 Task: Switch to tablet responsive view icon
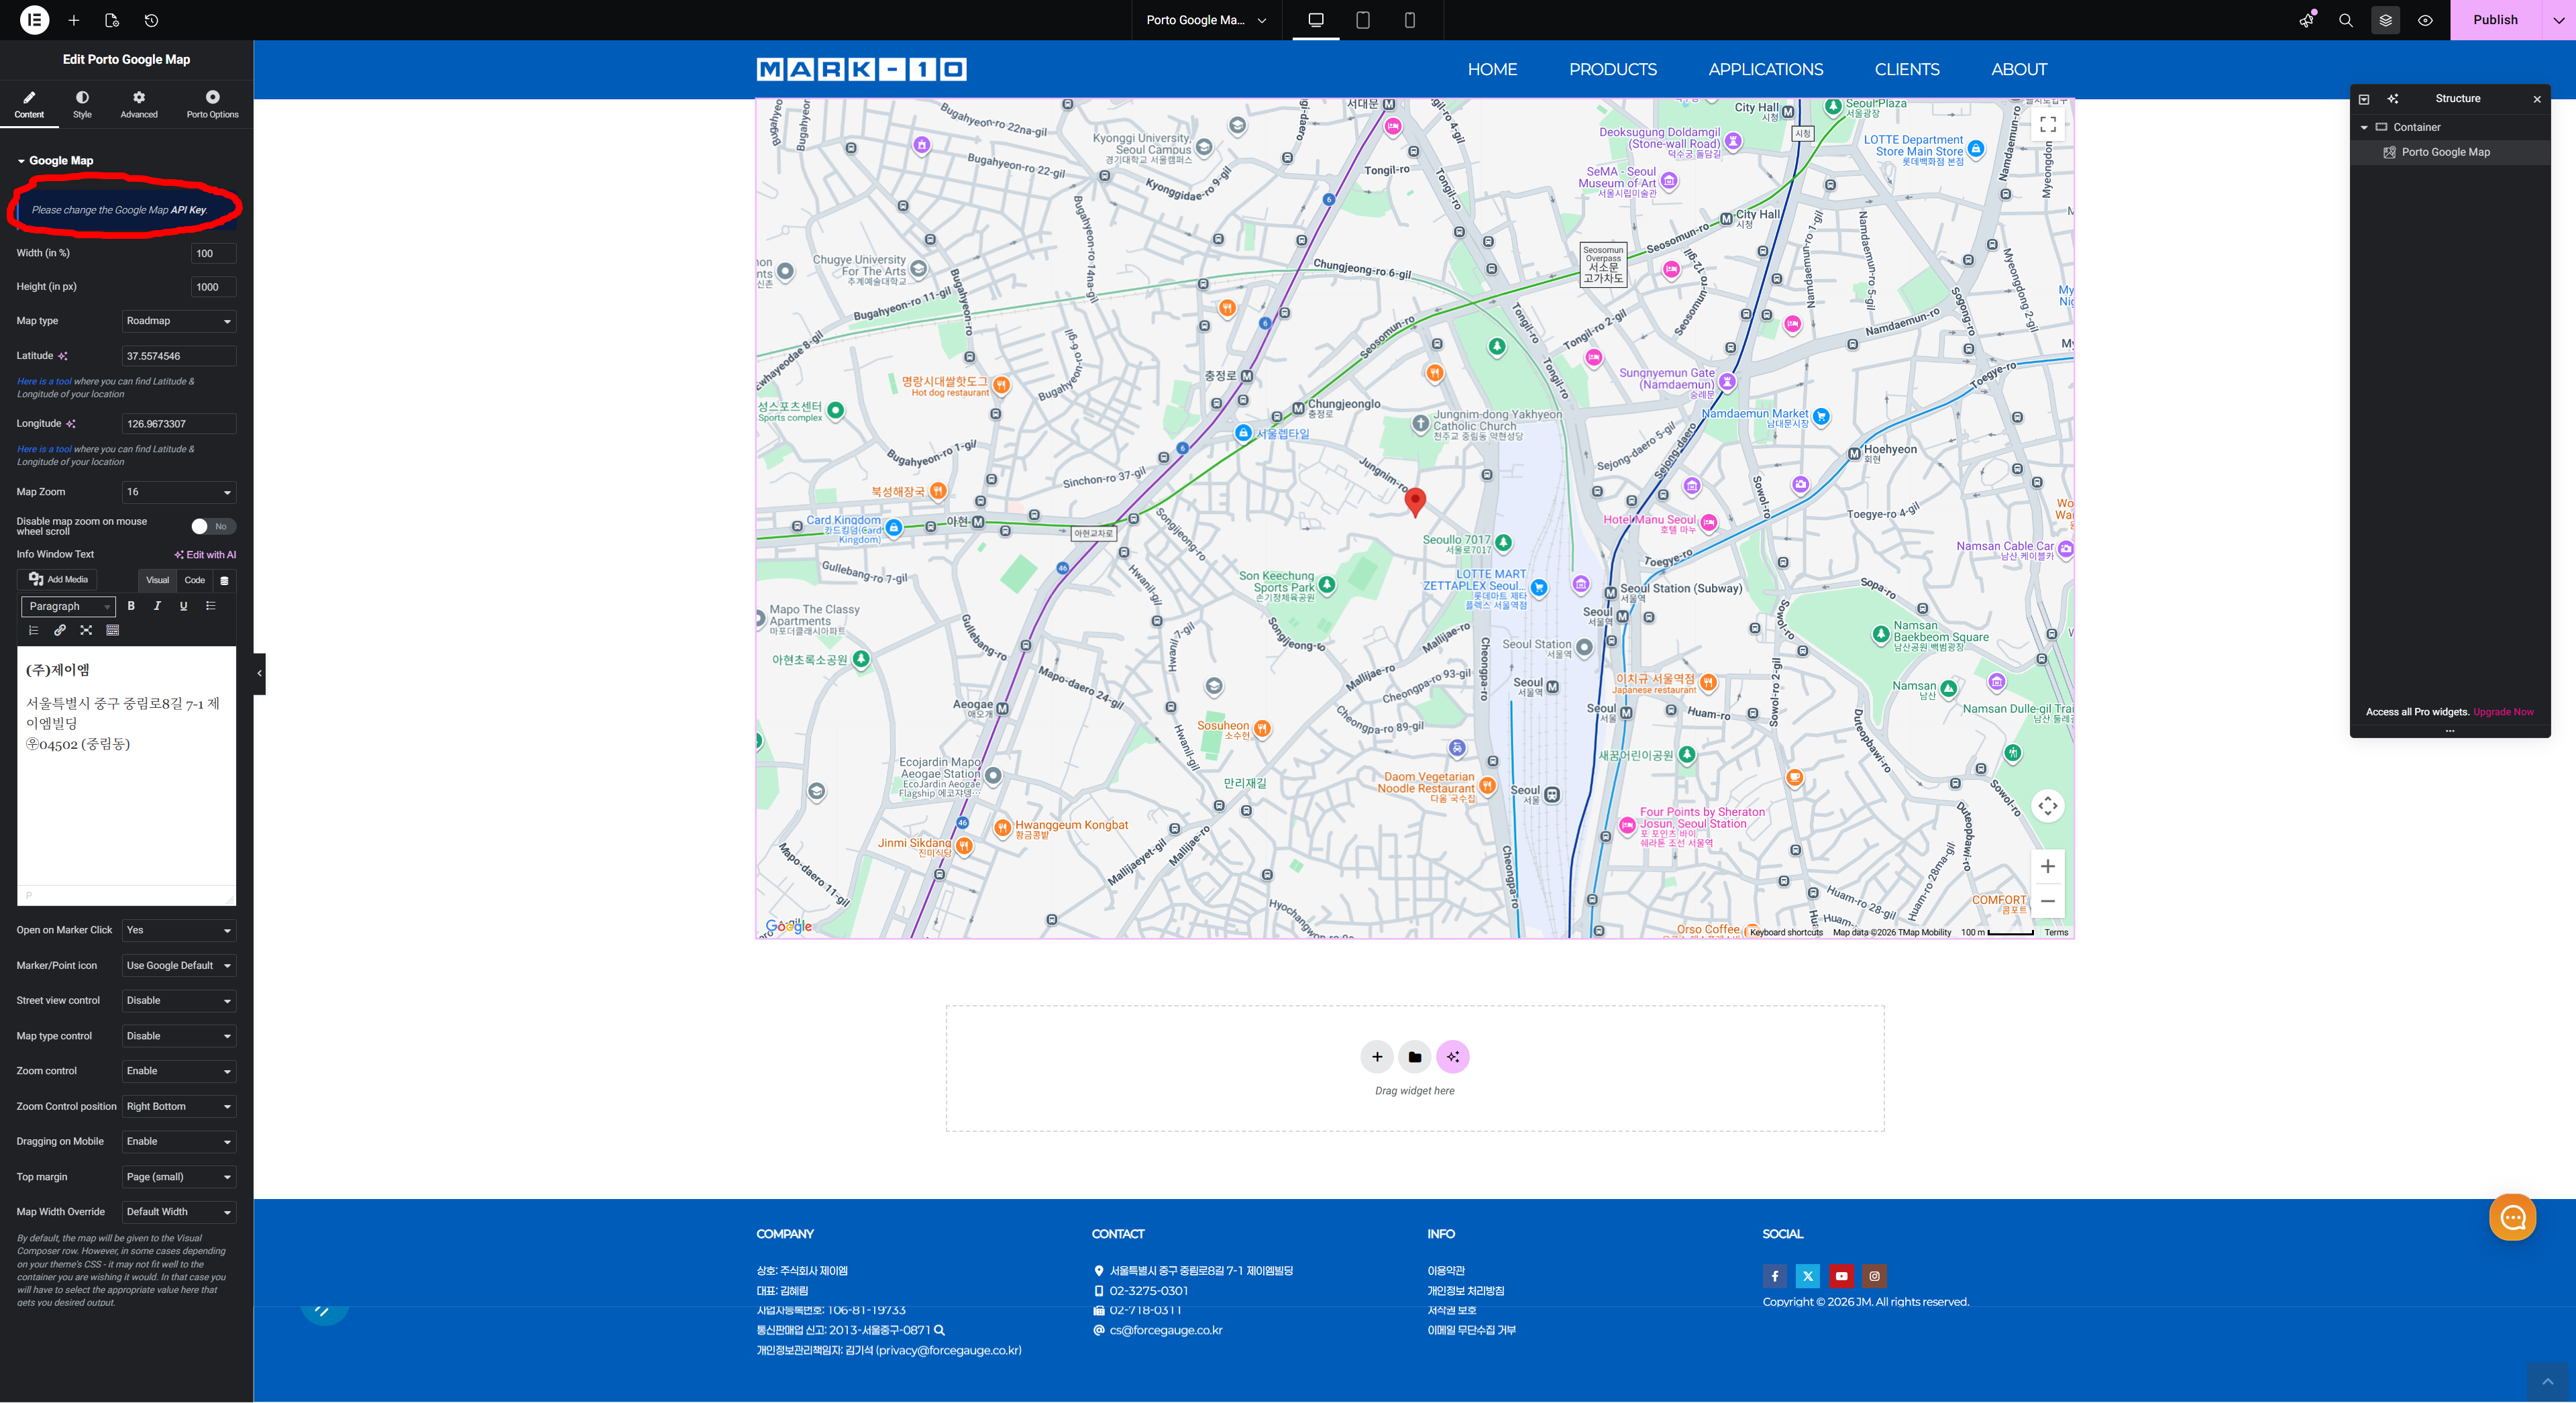point(1362,20)
